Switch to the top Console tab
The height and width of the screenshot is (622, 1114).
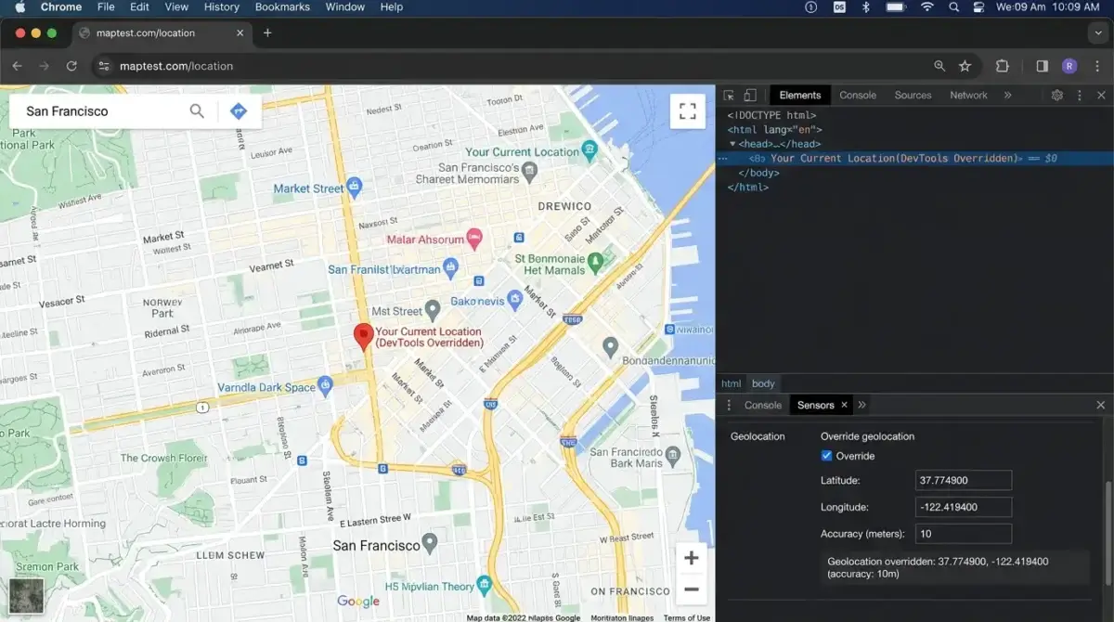pos(858,95)
